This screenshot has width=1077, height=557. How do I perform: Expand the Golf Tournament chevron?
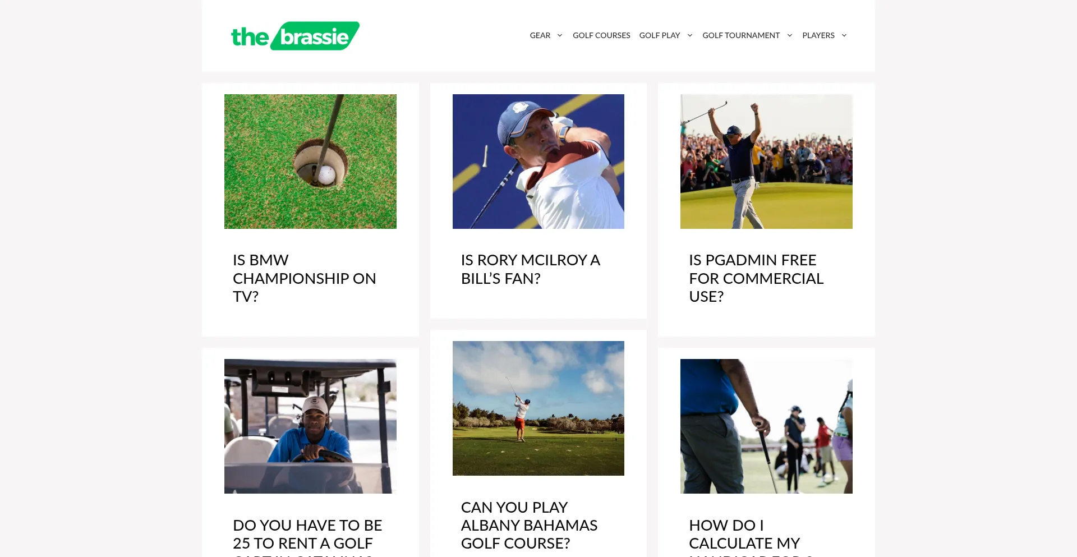789,35
